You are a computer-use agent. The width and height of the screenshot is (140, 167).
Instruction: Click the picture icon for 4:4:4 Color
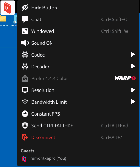tap(25, 78)
